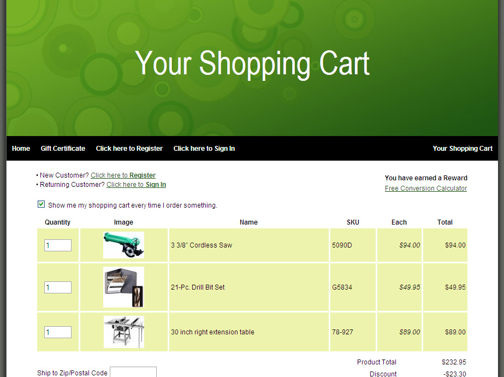
Task: Focus the Drill Bit Set quantity field
Action: [x=58, y=287]
